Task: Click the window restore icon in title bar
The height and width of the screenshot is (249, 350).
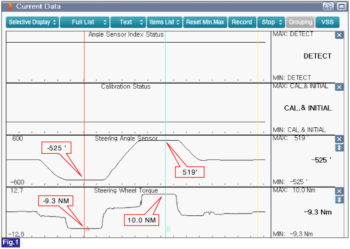Action: (341, 7)
